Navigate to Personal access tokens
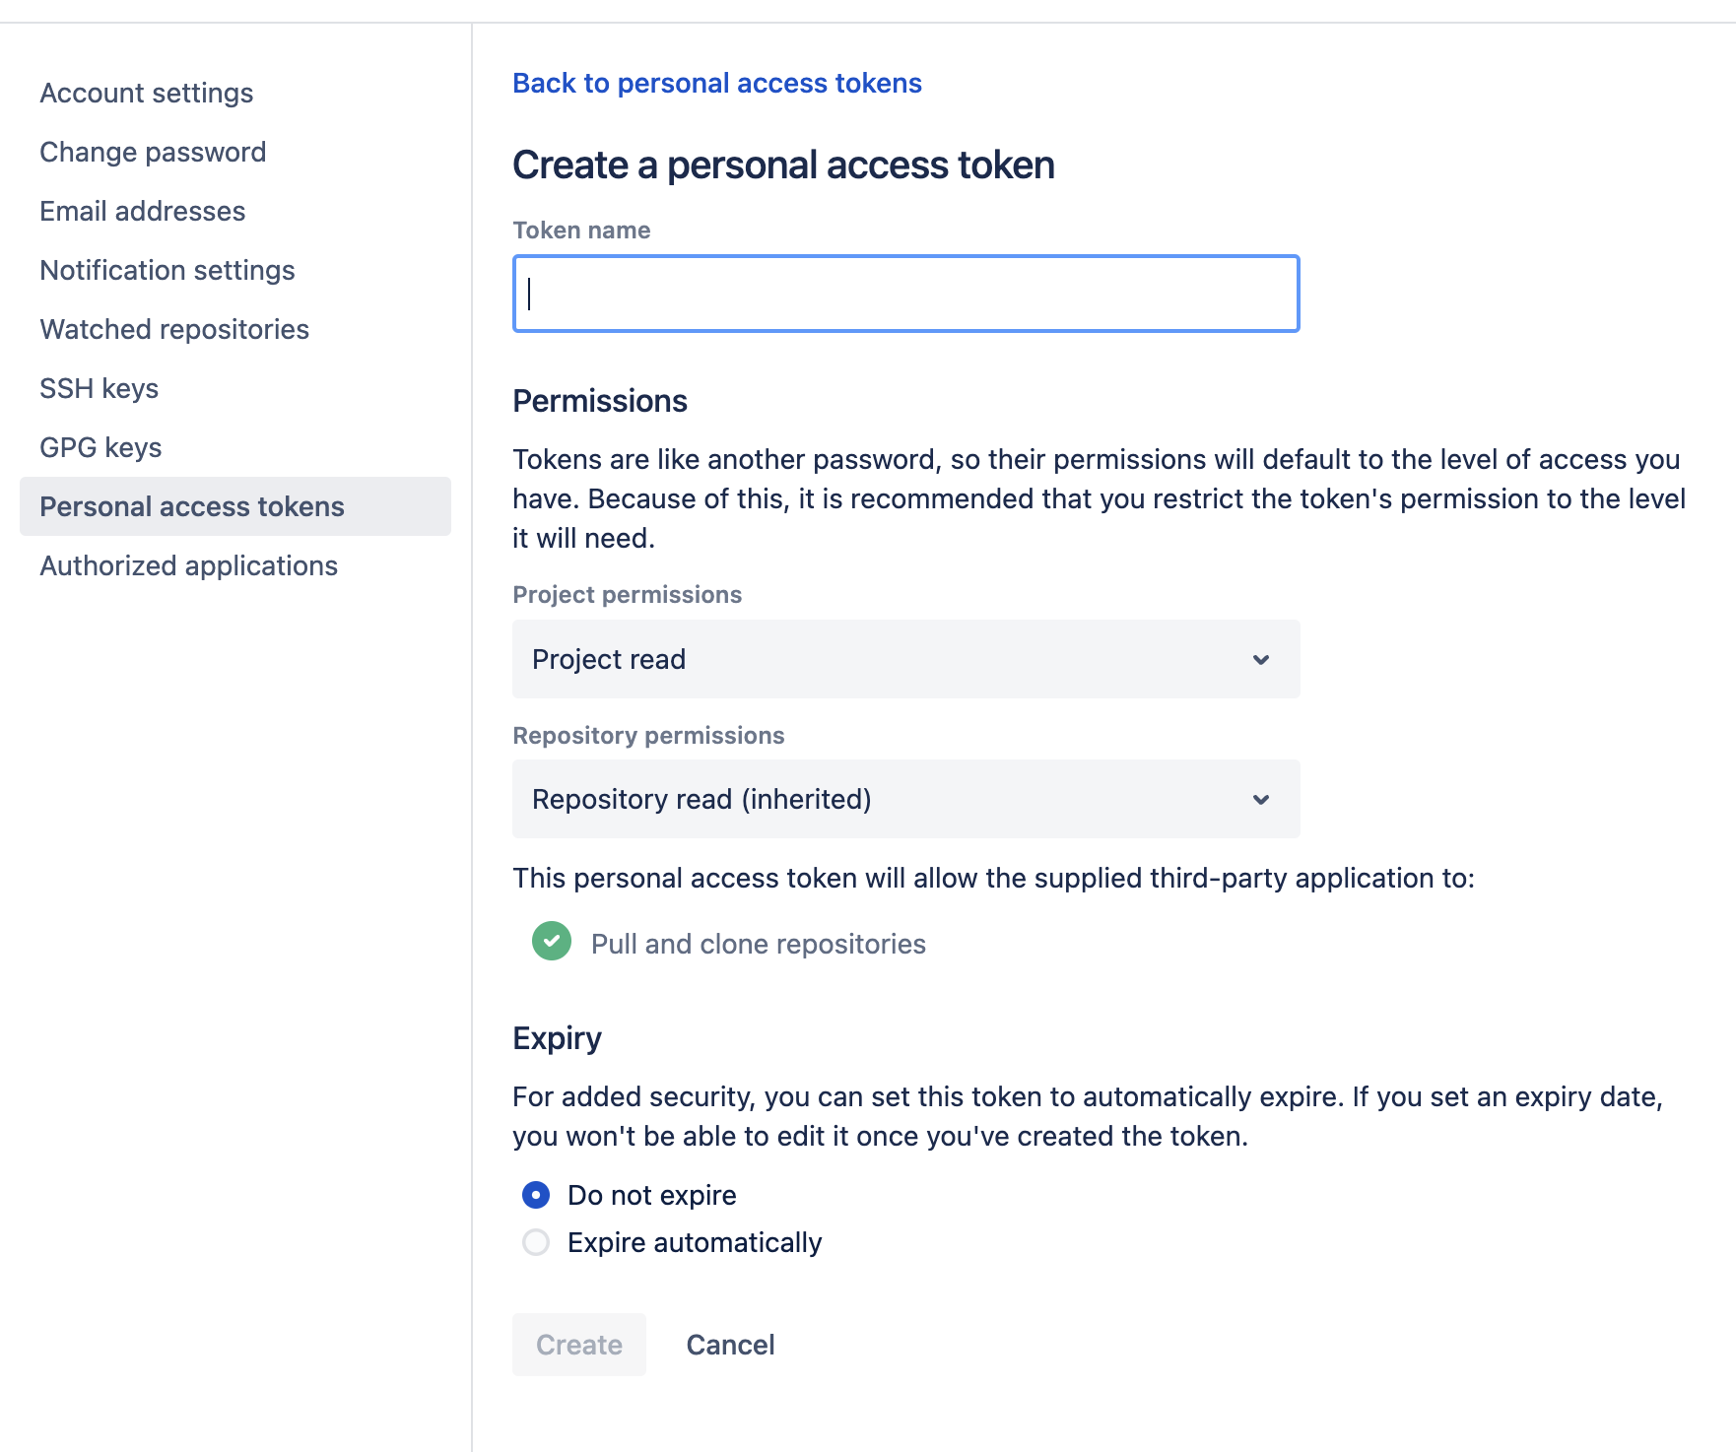The width and height of the screenshot is (1736, 1452). [x=192, y=505]
